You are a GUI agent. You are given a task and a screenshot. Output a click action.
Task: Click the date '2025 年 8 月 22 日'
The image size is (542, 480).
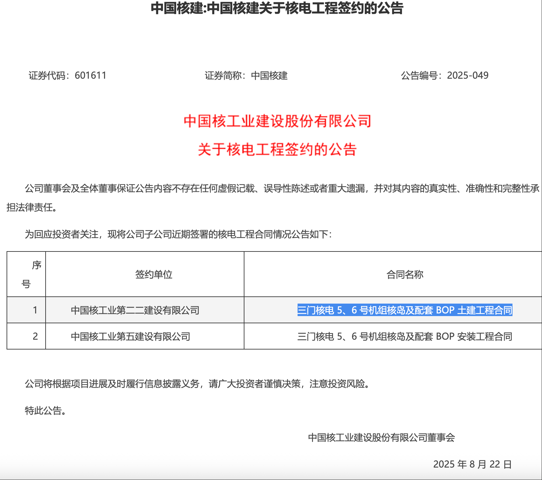pos(472,464)
